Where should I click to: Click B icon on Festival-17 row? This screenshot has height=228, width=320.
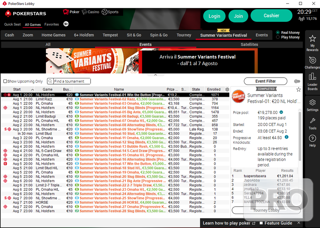pyautogui.click(x=5, y=164)
